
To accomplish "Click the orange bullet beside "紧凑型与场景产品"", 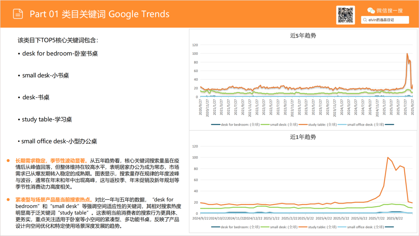I will click(8, 200).
